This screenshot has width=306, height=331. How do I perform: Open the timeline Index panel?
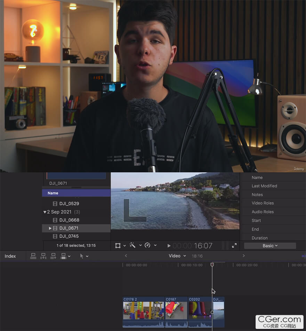10,256
